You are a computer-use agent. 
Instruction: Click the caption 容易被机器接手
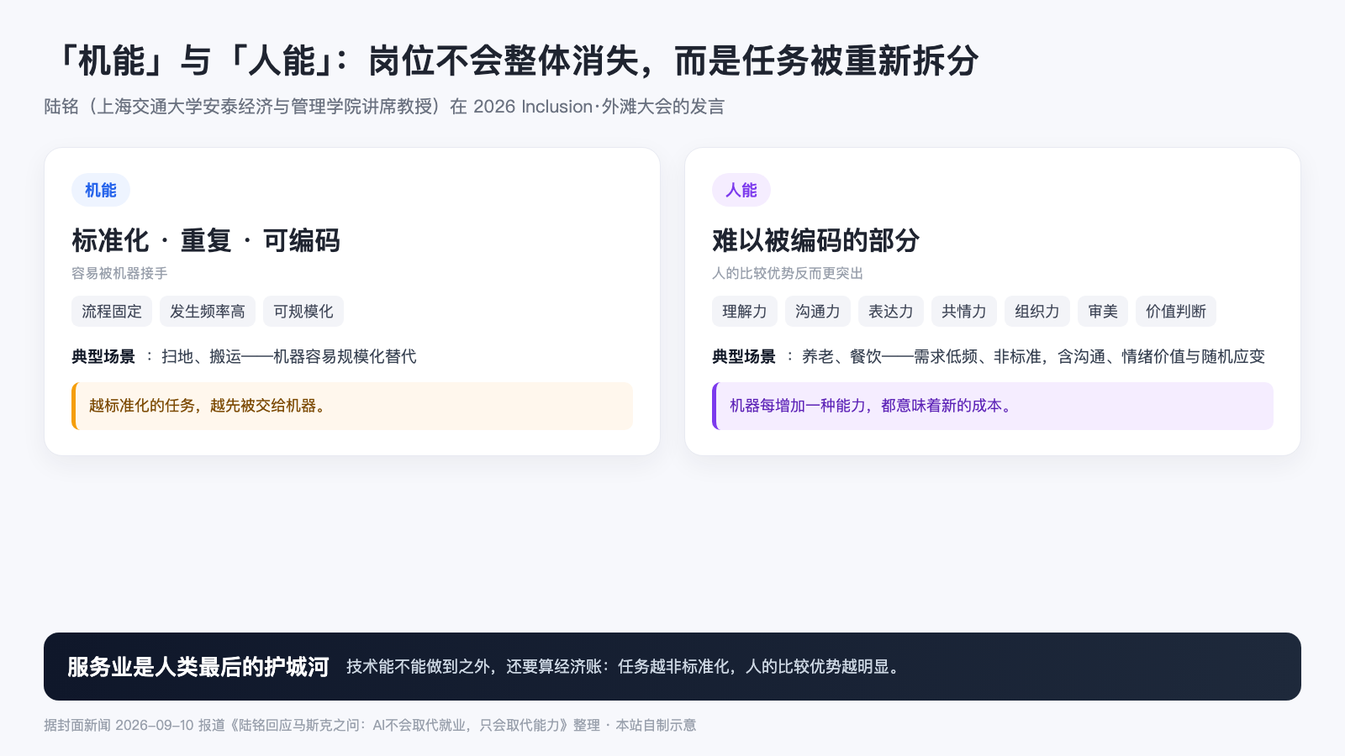click(119, 273)
